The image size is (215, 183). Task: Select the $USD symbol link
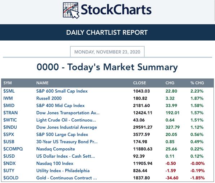(x=9, y=156)
